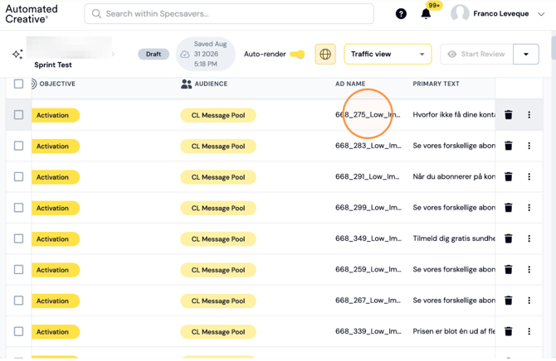Delete the 668_349 ad row

[508, 238]
